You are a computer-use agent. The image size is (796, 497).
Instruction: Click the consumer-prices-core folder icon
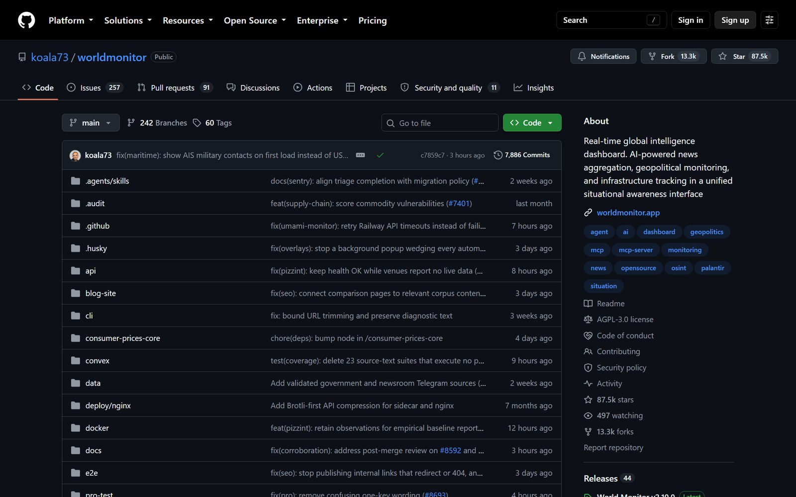76,338
